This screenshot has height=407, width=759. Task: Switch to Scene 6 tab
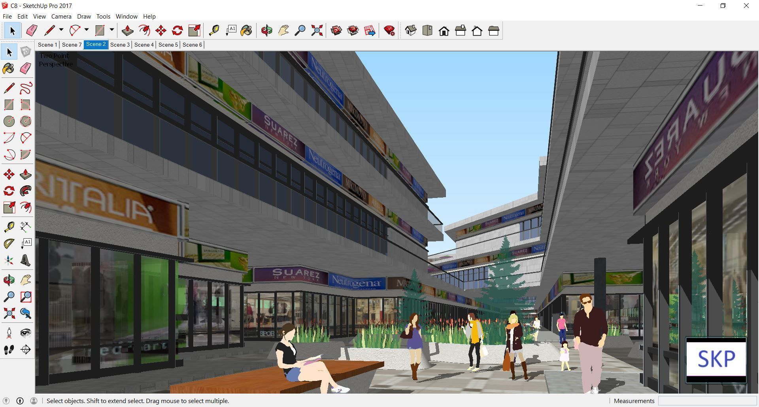coord(192,45)
